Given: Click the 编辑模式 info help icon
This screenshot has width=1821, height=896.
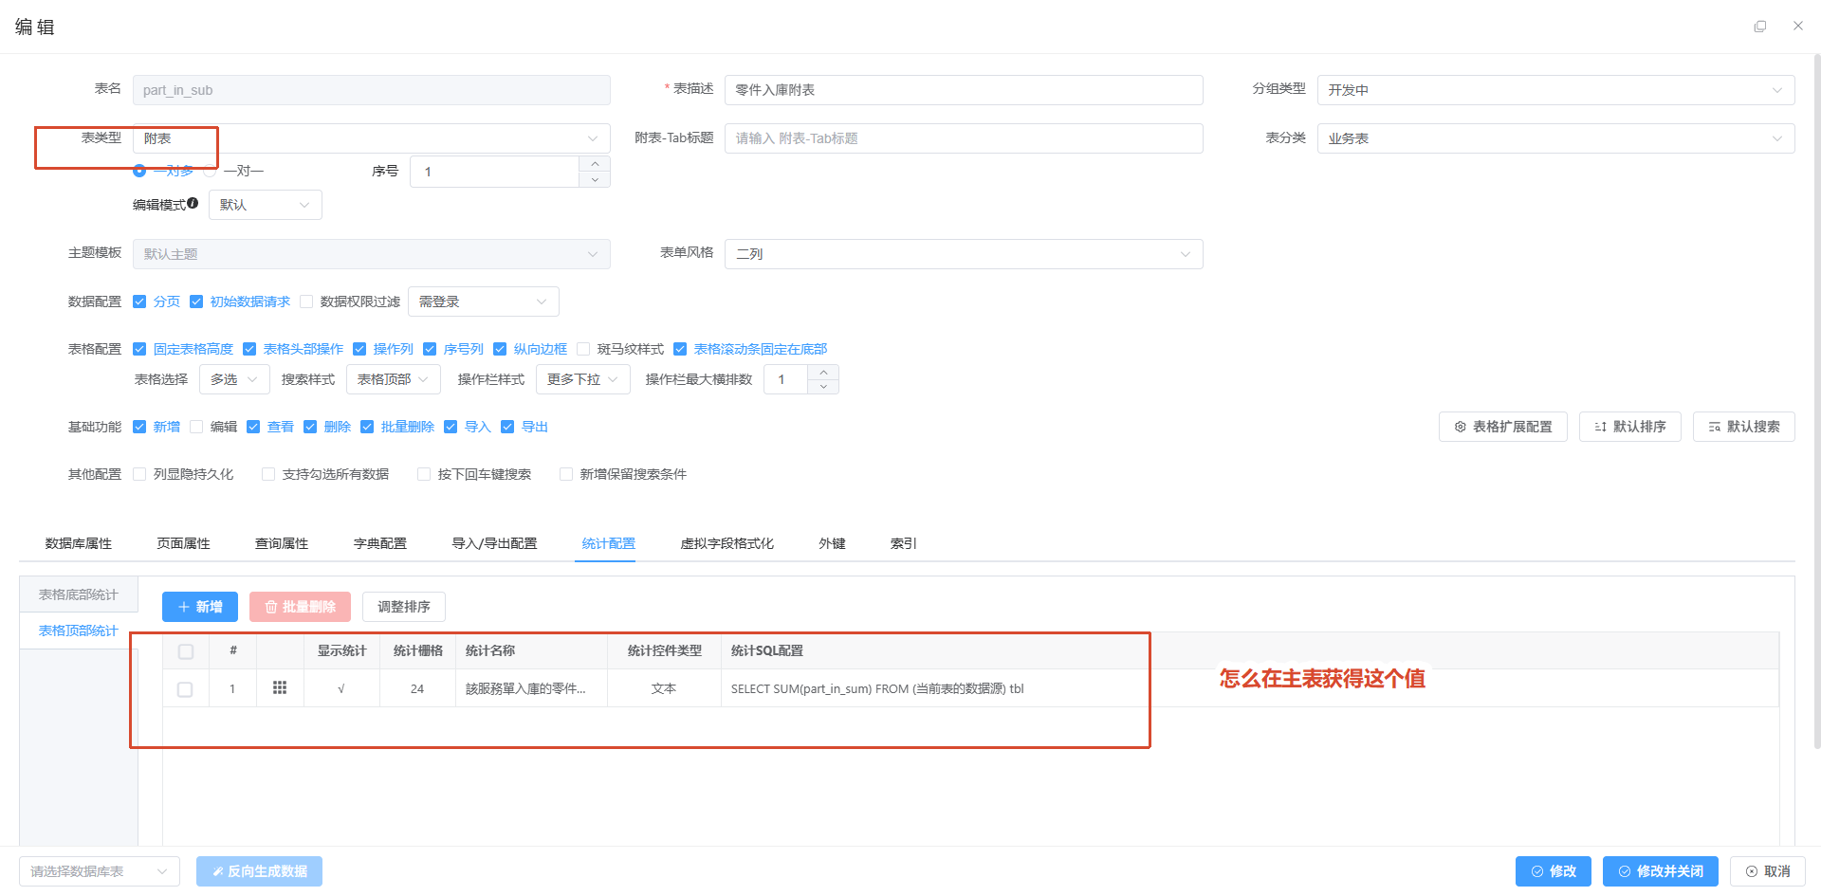Looking at the screenshot, I should coord(193,203).
